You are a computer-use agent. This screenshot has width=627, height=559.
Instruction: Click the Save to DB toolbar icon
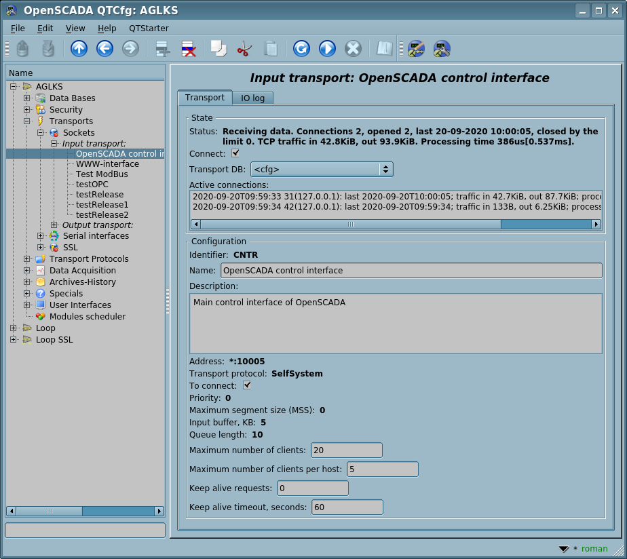click(x=48, y=49)
